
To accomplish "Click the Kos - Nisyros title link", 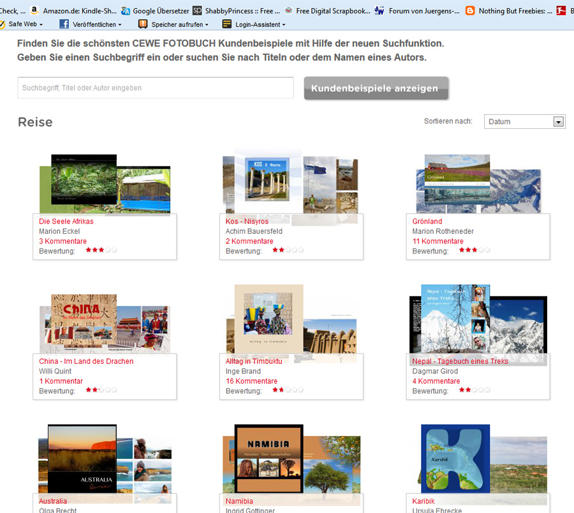I will tap(247, 221).
